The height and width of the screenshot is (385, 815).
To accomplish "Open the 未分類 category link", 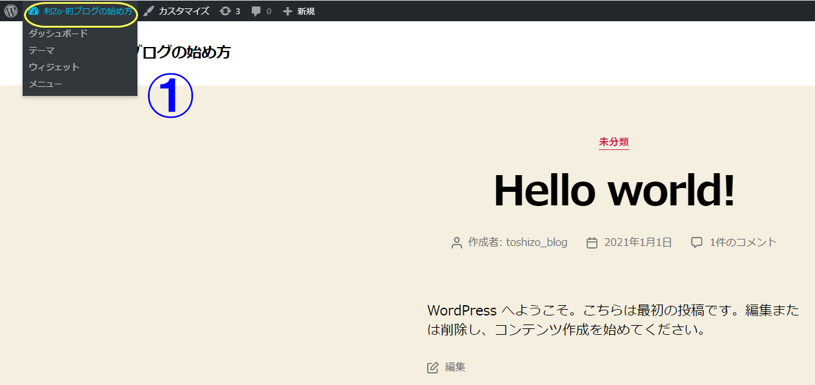I will 614,142.
